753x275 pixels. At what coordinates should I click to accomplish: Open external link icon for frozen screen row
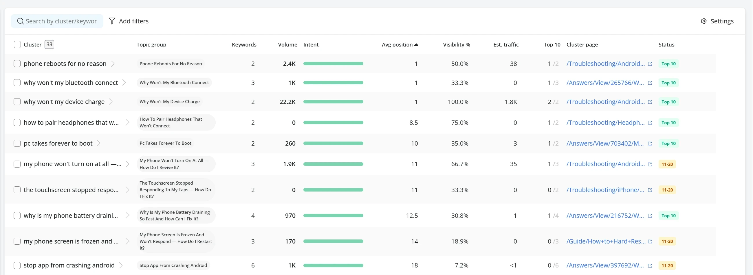[x=650, y=241]
